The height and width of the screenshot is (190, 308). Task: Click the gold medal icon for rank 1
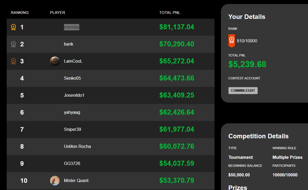click(13, 27)
